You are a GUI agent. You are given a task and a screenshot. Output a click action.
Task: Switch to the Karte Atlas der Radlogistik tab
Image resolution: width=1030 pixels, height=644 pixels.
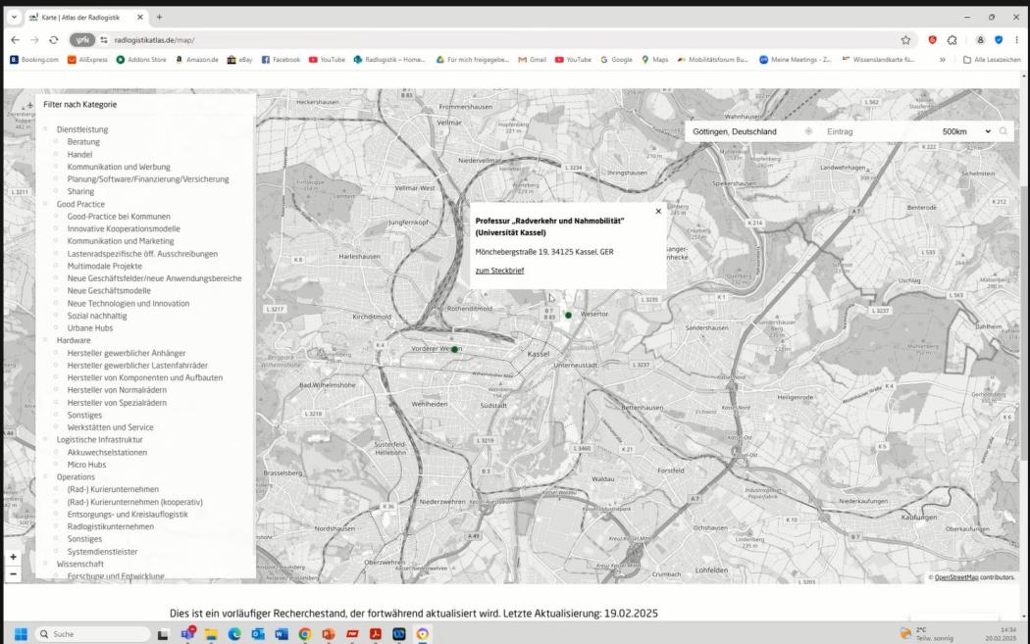[x=86, y=17]
